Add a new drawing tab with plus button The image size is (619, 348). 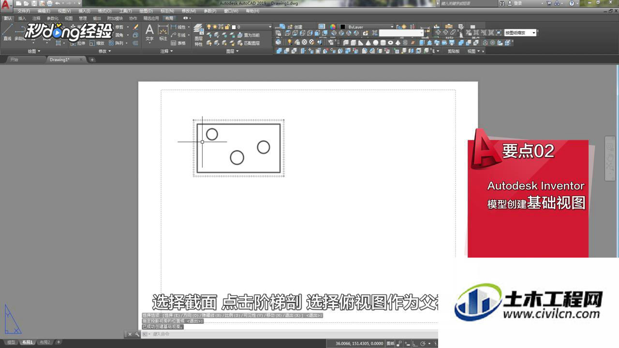(92, 60)
